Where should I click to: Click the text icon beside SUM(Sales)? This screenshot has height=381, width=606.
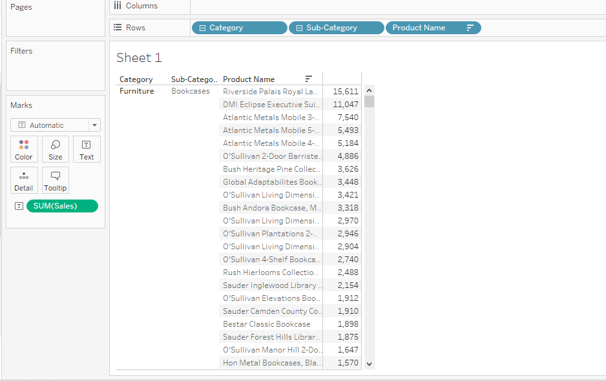click(x=19, y=206)
